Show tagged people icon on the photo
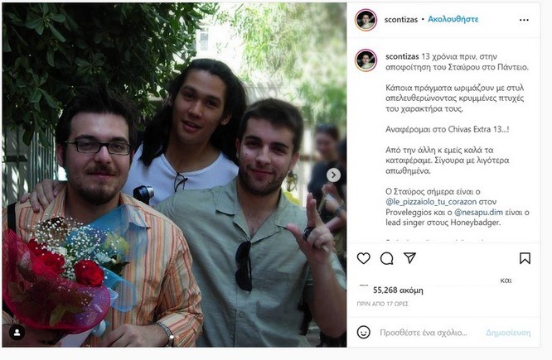552x360 pixels. click(x=17, y=332)
